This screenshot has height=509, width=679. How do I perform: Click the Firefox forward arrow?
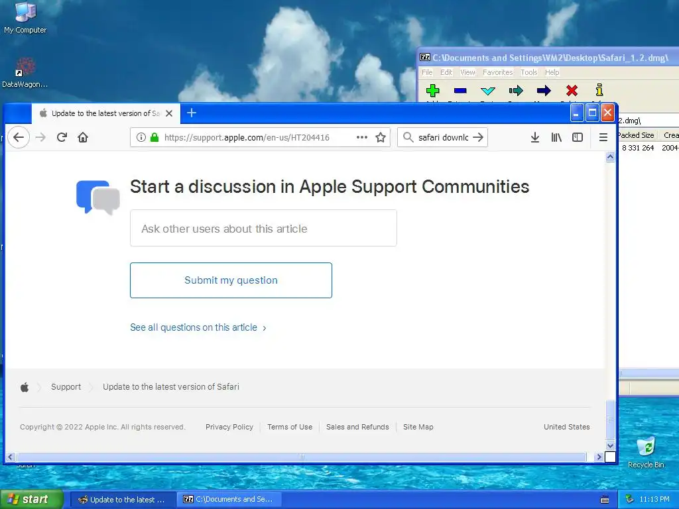pos(40,137)
